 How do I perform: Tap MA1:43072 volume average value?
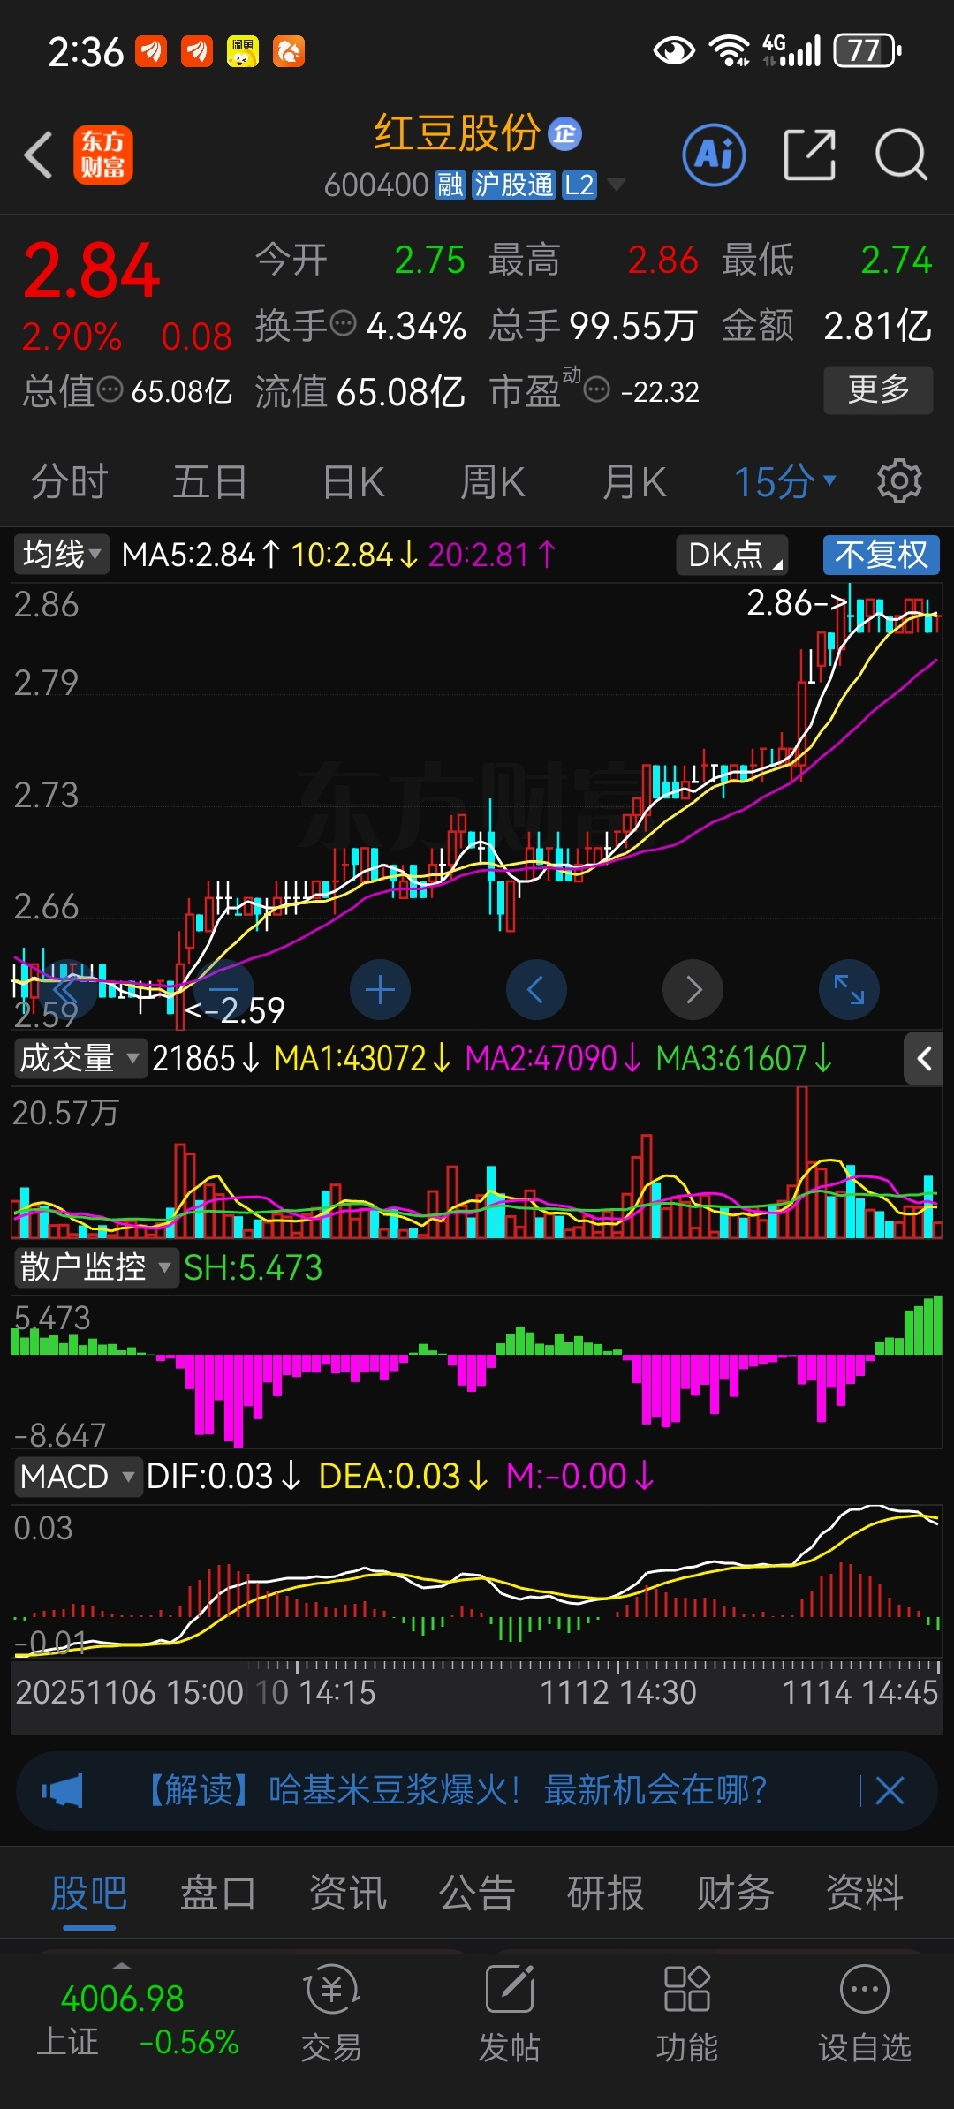362,1058
